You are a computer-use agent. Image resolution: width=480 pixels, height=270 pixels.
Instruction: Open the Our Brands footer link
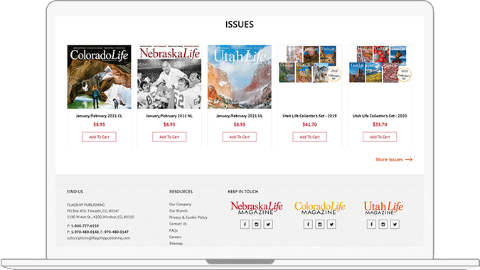tap(178, 211)
